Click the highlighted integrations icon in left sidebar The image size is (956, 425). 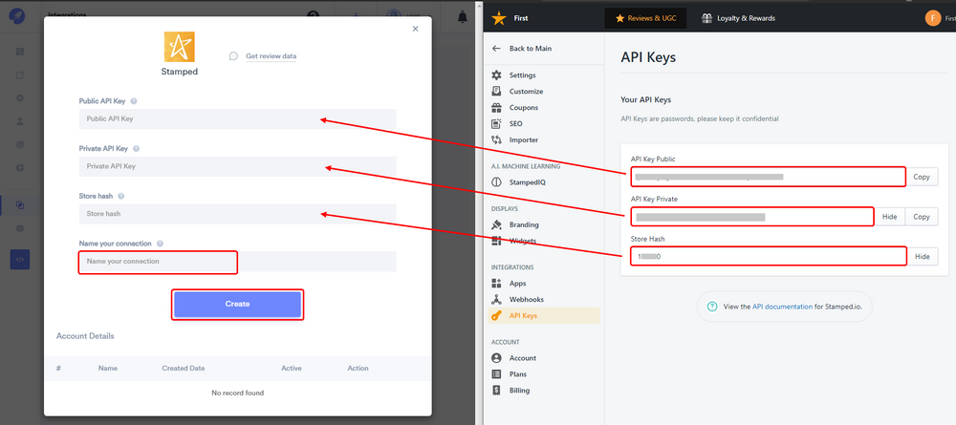(x=20, y=205)
